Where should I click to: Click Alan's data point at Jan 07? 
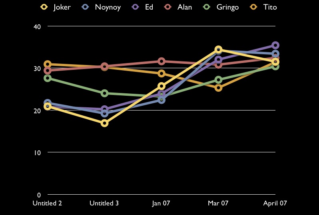161,61
